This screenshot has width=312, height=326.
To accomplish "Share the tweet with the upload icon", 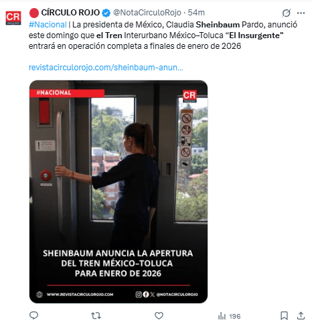I will coord(301,315).
